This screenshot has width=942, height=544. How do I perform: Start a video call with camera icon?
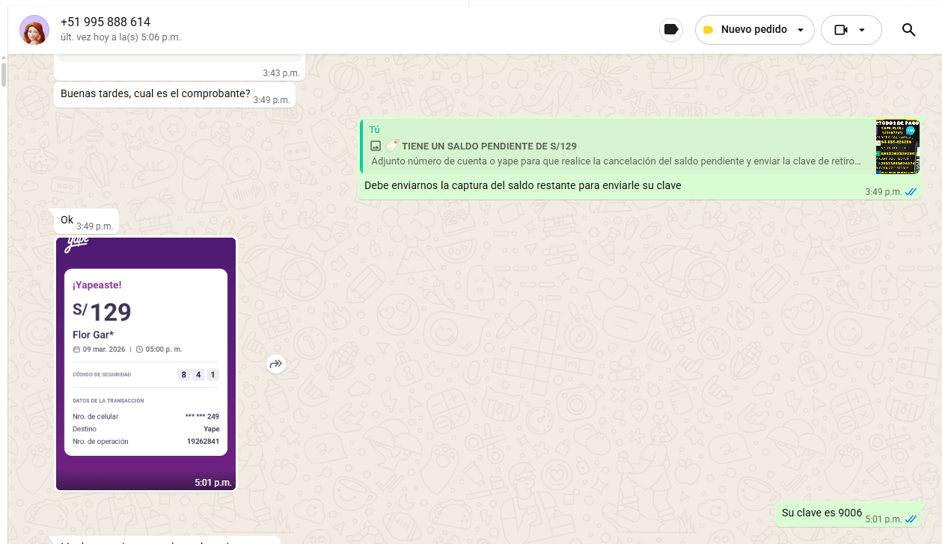pyautogui.click(x=840, y=30)
